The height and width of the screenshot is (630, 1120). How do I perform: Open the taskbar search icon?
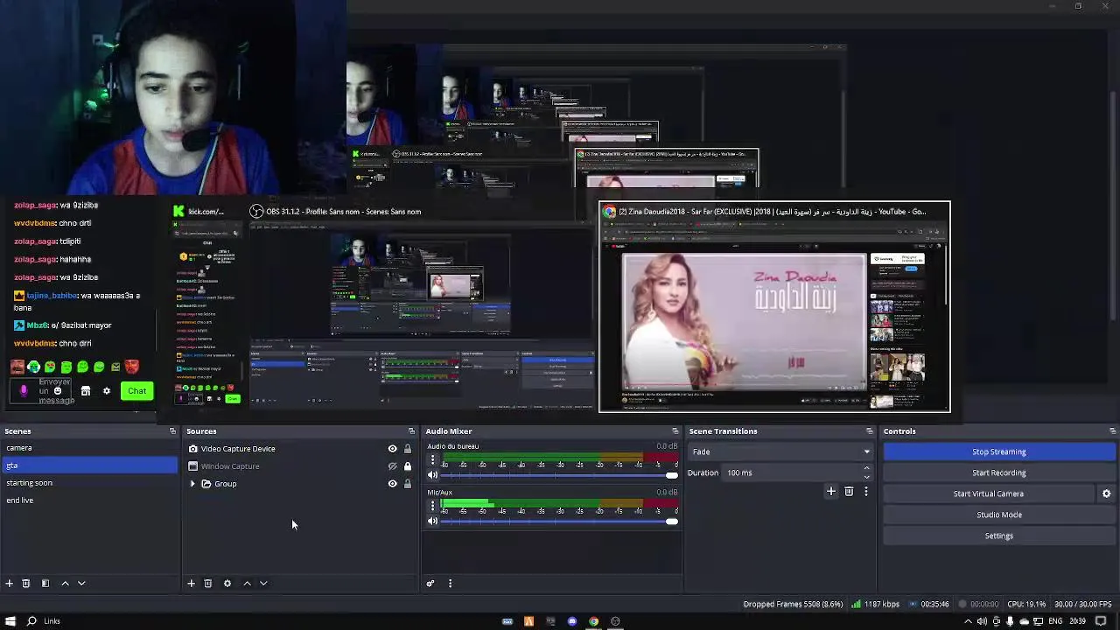tap(31, 621)
